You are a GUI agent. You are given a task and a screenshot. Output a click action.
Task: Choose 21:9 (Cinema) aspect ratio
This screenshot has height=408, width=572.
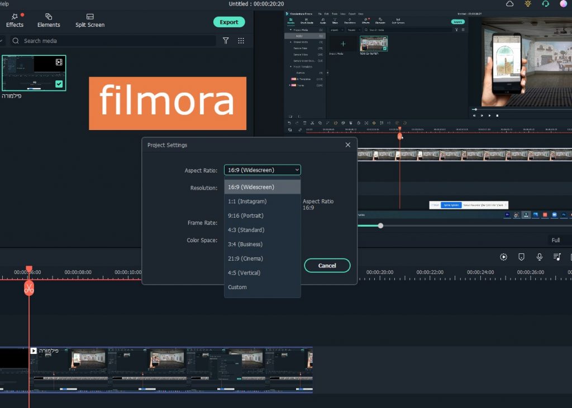pos(263,258)
